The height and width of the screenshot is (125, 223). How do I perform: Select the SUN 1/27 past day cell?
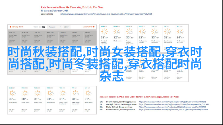click(14, 37)
